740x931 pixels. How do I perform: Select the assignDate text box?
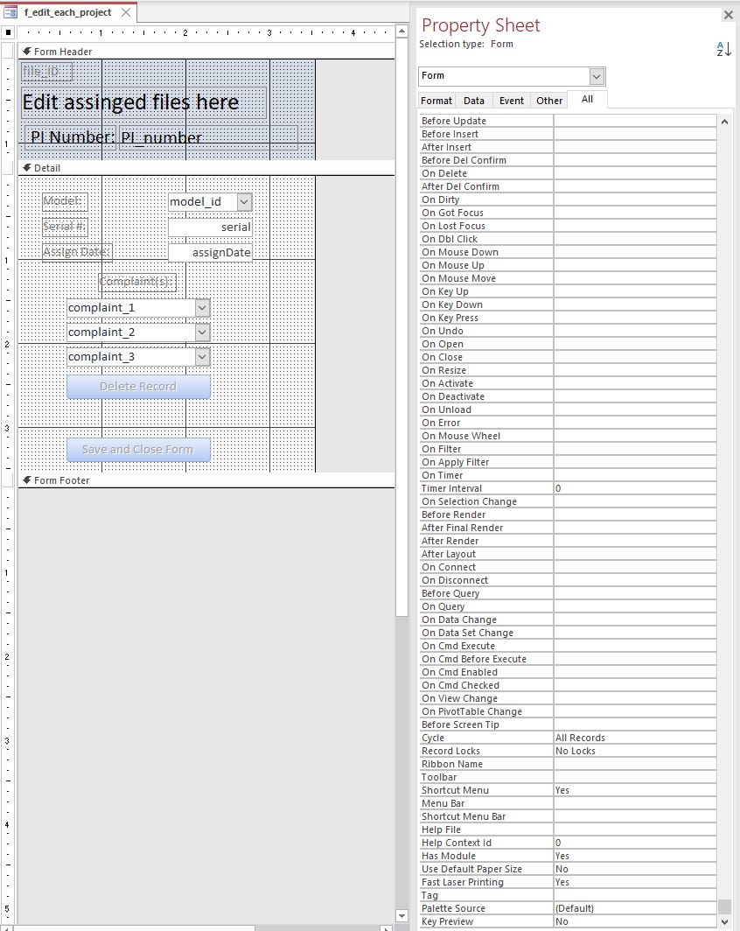point(210,252)
